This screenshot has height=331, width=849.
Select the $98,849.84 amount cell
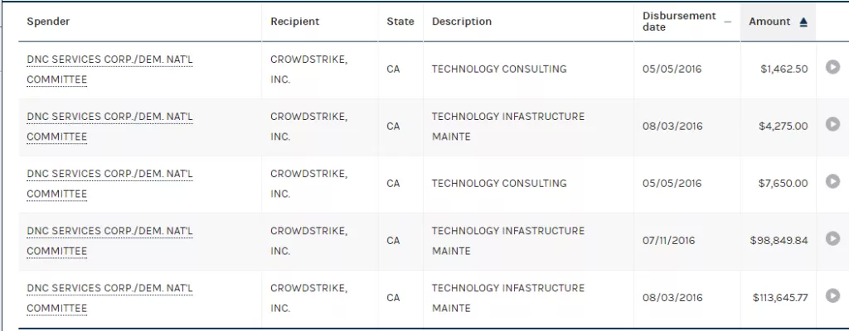tap(779, 241)
